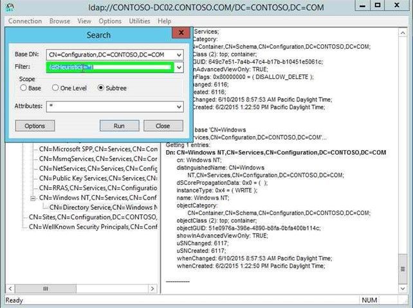Viewport: 413px width, 308px height.
Task: Click the 'showInAdvancedViewOnly: TRUE' bottom result line
Action: (x=223, y=235)
